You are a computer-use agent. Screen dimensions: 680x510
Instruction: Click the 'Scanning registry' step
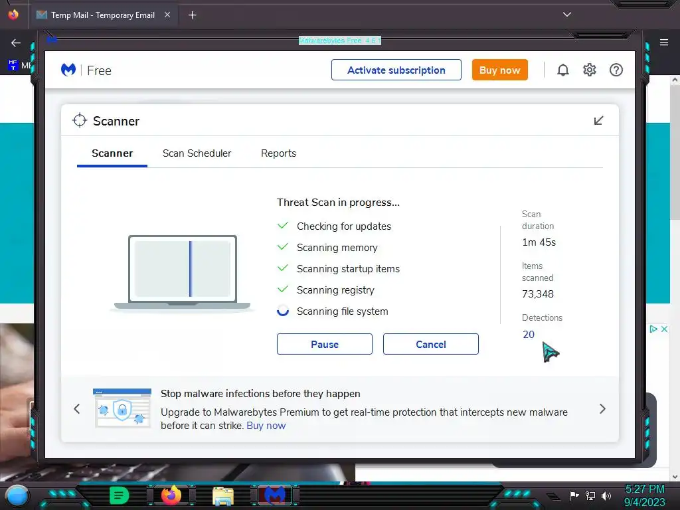tap(335, 290)
